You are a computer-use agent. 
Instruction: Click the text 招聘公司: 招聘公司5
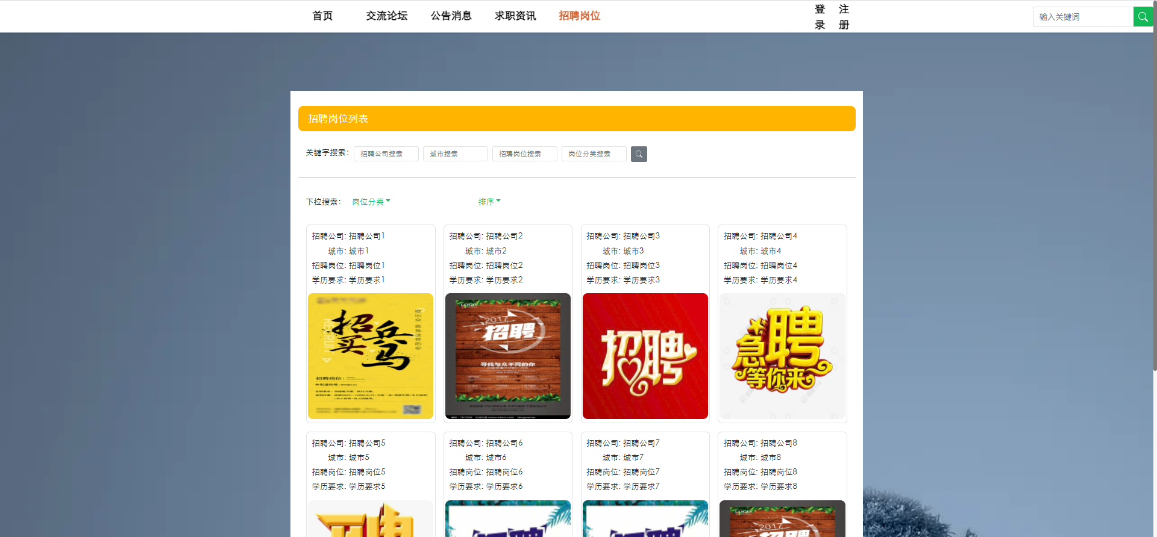pyautogui.click(x=348, y=443)
